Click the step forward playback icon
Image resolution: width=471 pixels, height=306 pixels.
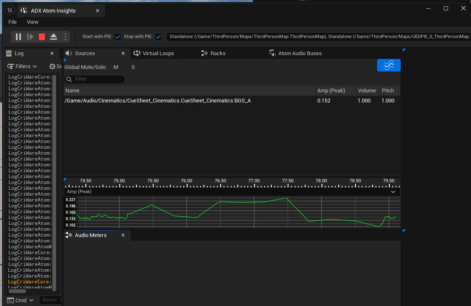coord(30,37)
